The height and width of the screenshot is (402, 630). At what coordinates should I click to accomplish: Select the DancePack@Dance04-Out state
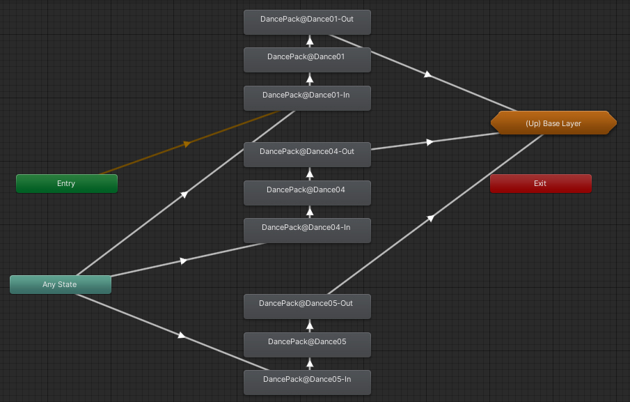point(306,152)
